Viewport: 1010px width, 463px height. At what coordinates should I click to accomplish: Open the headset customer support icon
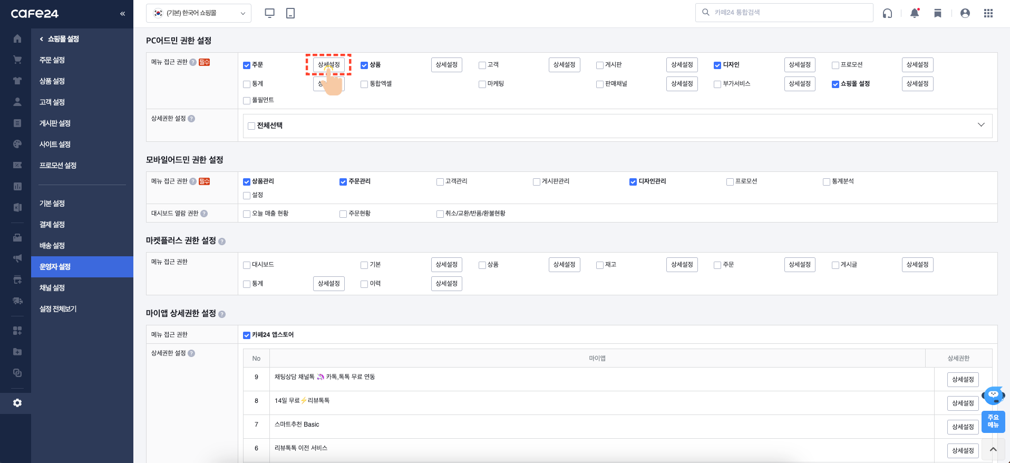coord(888,13)
